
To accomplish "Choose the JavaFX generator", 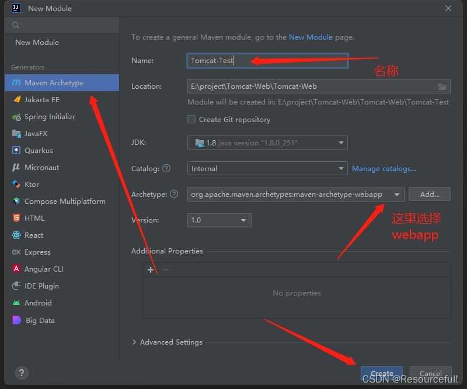I will pos(62,134).
